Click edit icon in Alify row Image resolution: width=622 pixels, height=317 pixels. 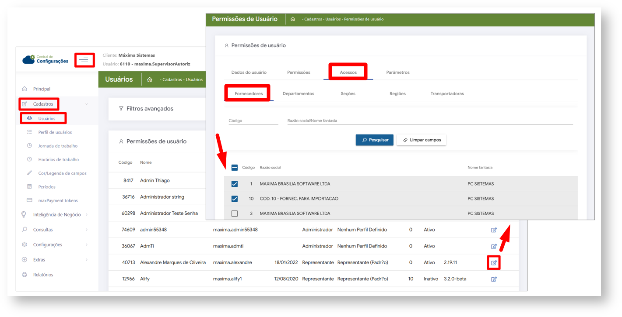(x=494, y=279)
